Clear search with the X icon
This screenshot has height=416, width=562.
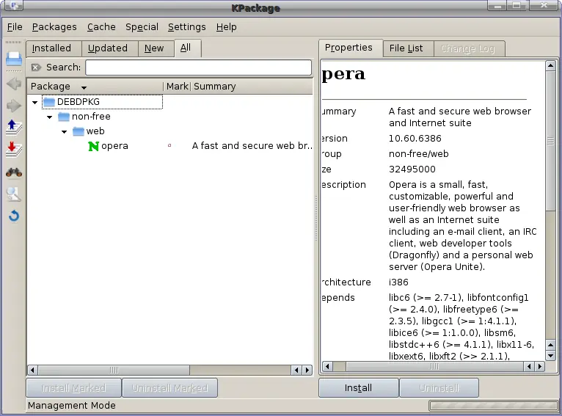36,67
